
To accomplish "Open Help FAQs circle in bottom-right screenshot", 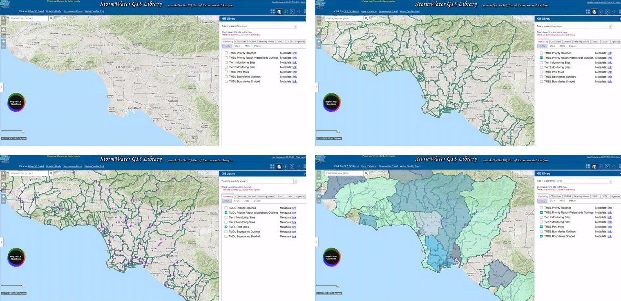I will point(331,257).
